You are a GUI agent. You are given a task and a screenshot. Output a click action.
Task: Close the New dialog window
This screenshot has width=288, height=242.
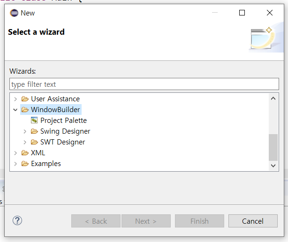coord(270,13)
